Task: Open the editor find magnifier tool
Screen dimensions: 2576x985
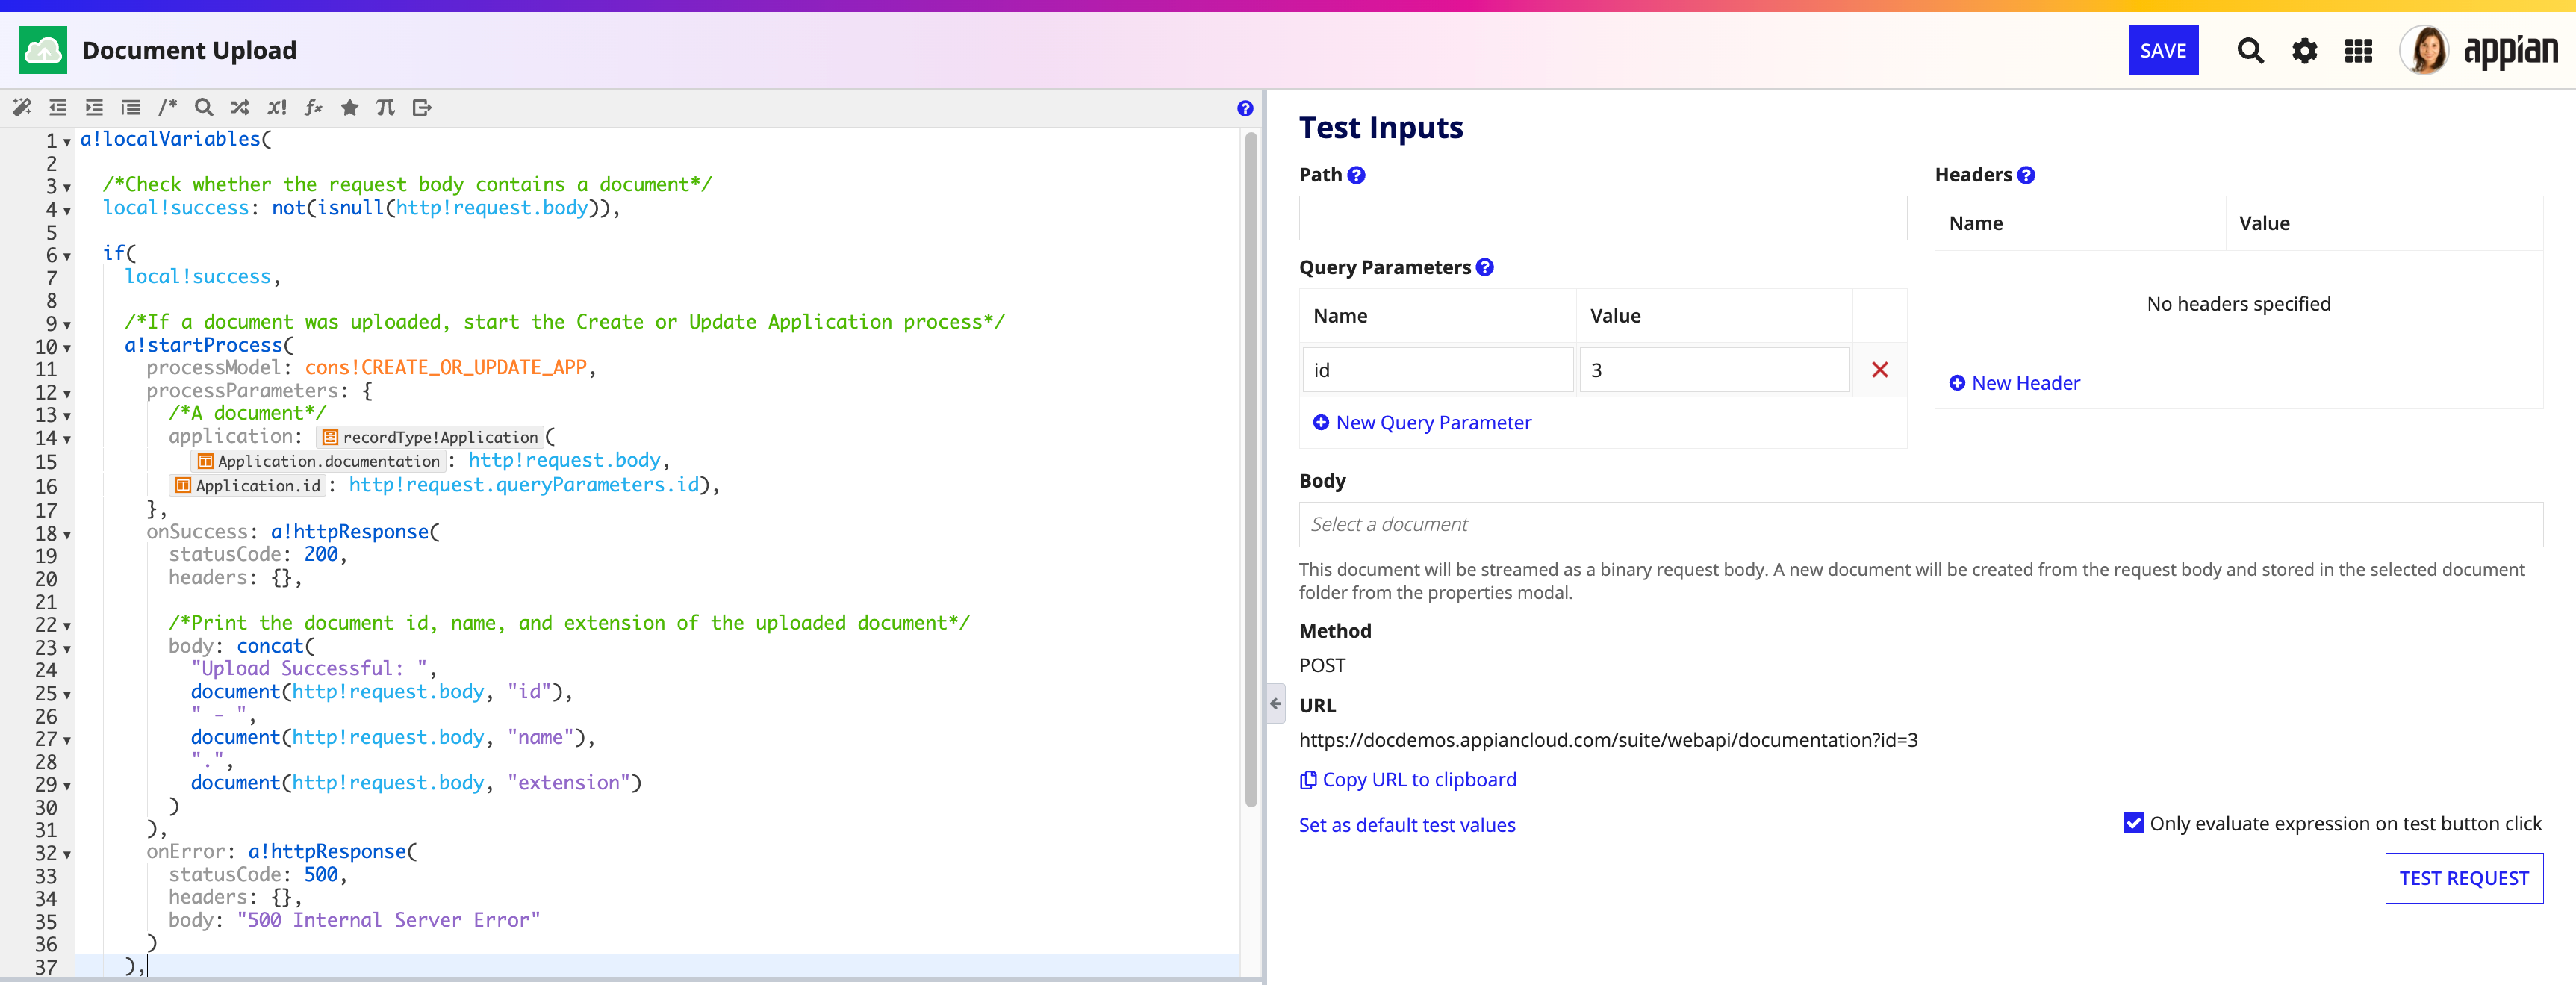Action: [x=204, y=107]
